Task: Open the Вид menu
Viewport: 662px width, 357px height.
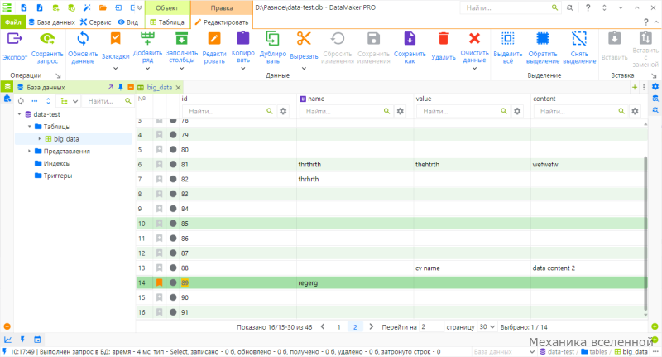Action: click(x=127, y=22)
